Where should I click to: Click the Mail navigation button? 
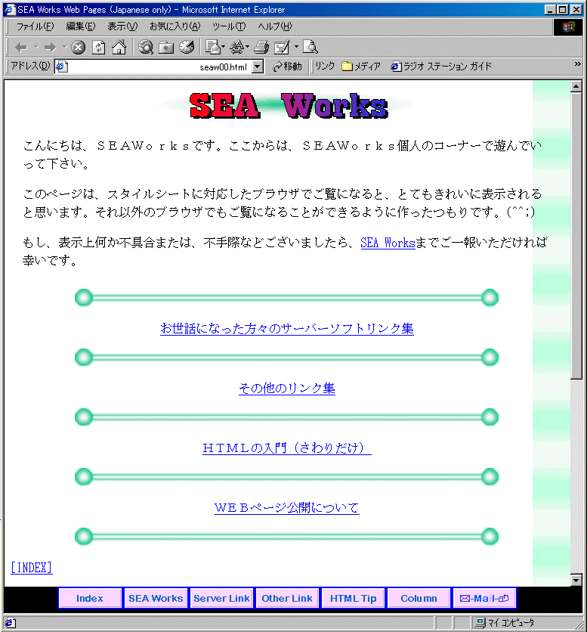click(484, 598)
